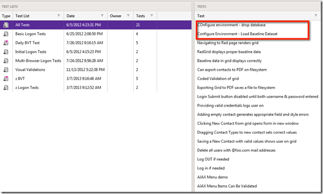323x194 pixels.
Task: Click date 6/25/2012 2:08:50 PM
Action: click(84, 34)
